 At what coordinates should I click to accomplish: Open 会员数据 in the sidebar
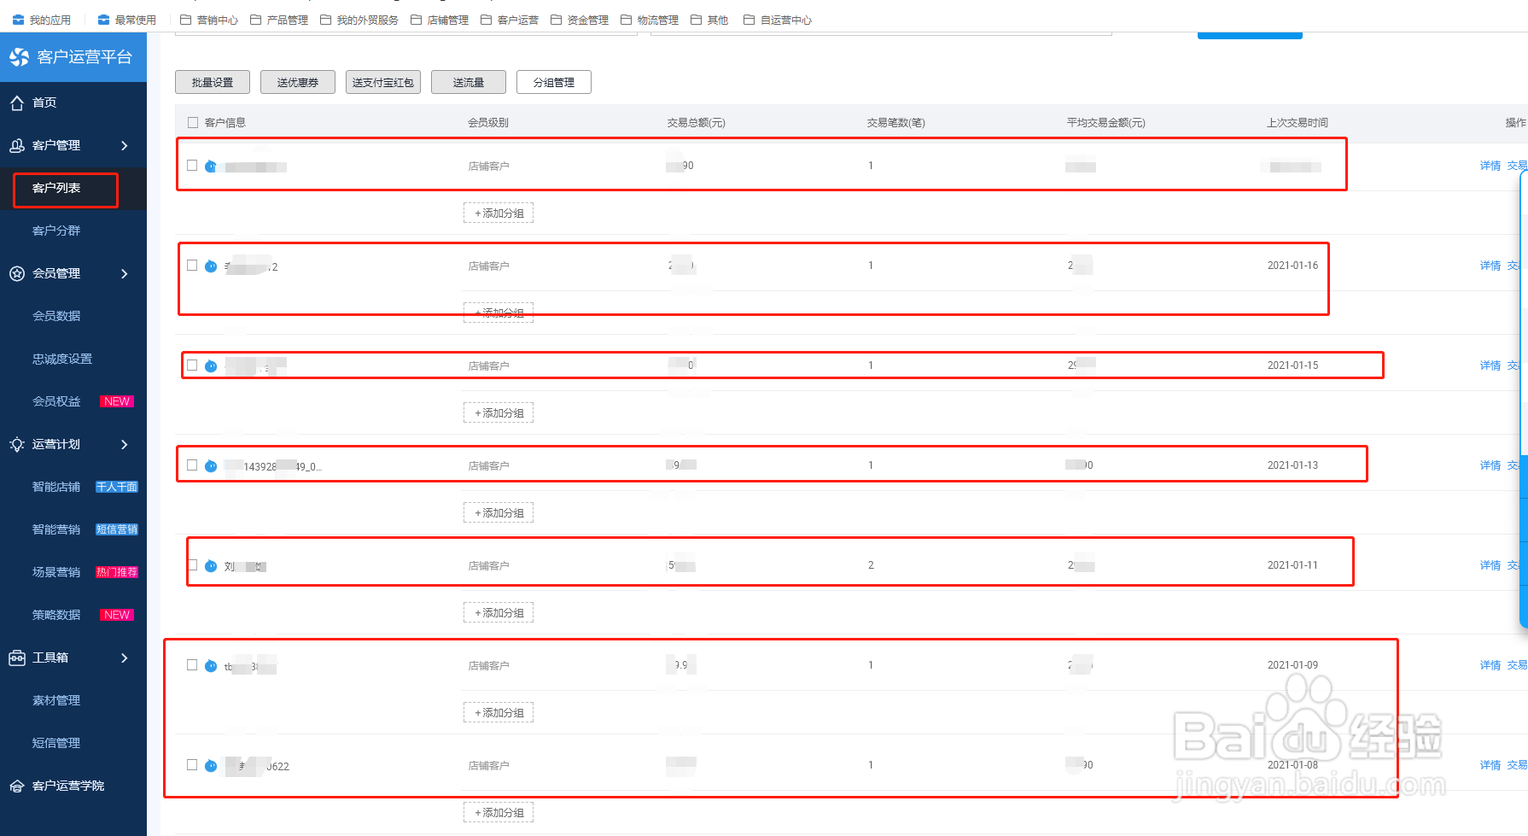point(56,316)
